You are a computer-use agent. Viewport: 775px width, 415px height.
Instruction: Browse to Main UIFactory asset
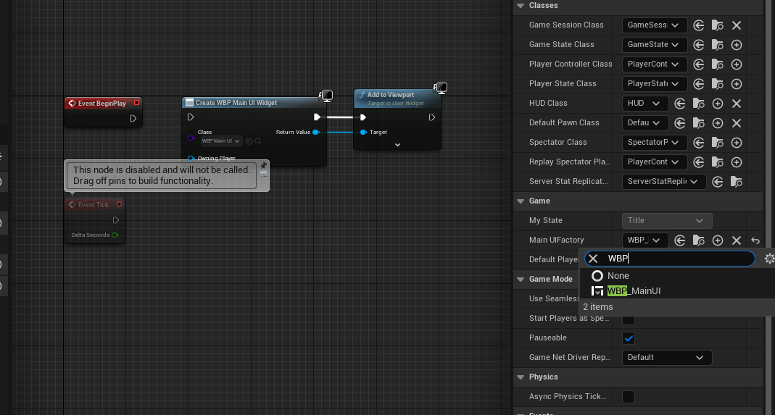point(698,240)
